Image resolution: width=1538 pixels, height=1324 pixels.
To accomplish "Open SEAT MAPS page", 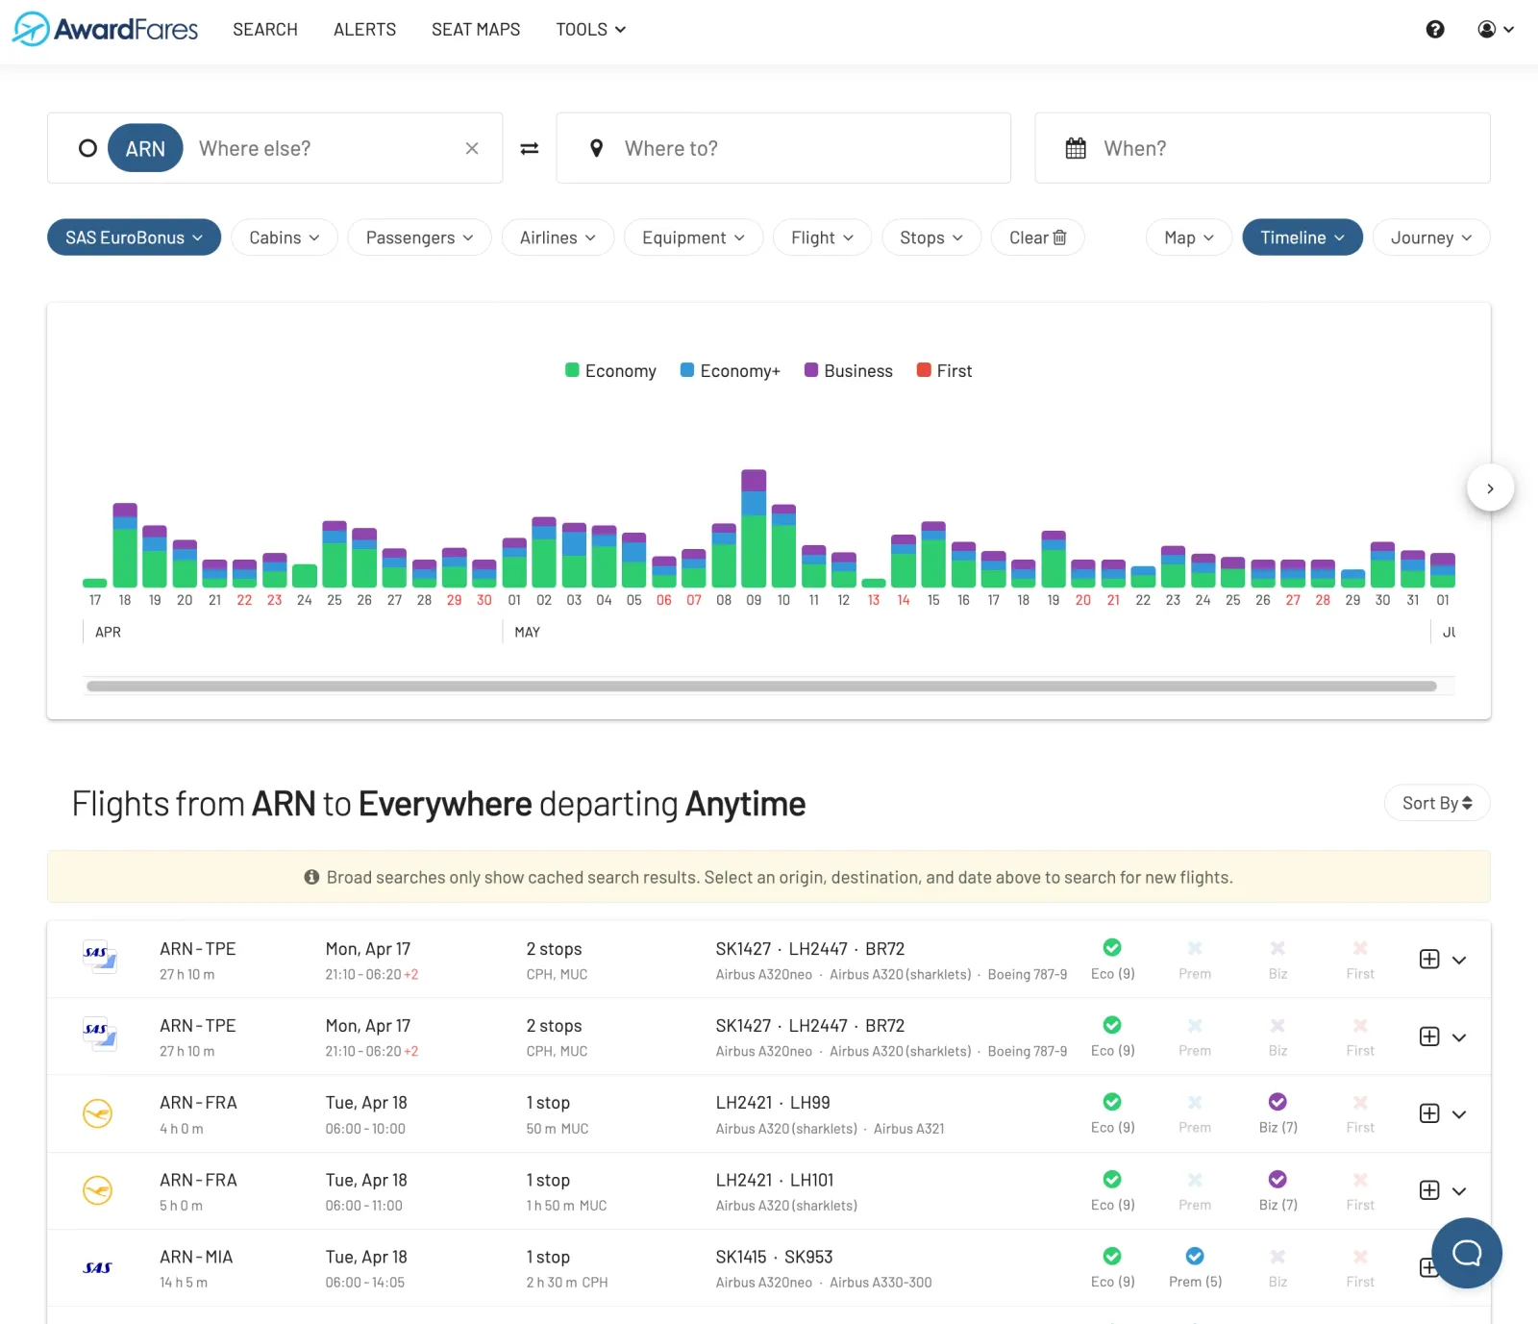I will [476, 29].
